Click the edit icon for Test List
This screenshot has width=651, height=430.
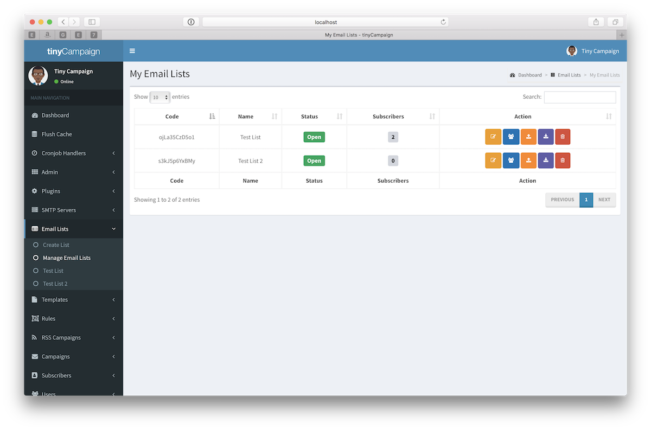tap(493, 137)
